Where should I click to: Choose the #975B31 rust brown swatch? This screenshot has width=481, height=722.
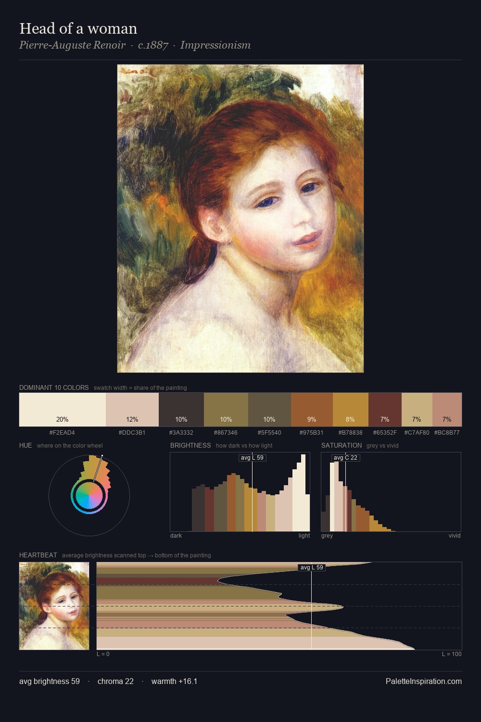click(x=312, y=410)
